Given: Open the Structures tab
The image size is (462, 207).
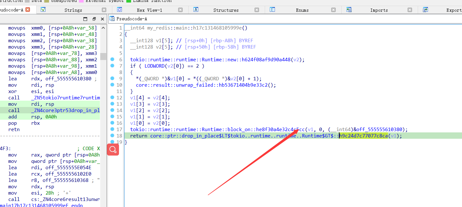Looking at the screenshot, I should point(226,10).
